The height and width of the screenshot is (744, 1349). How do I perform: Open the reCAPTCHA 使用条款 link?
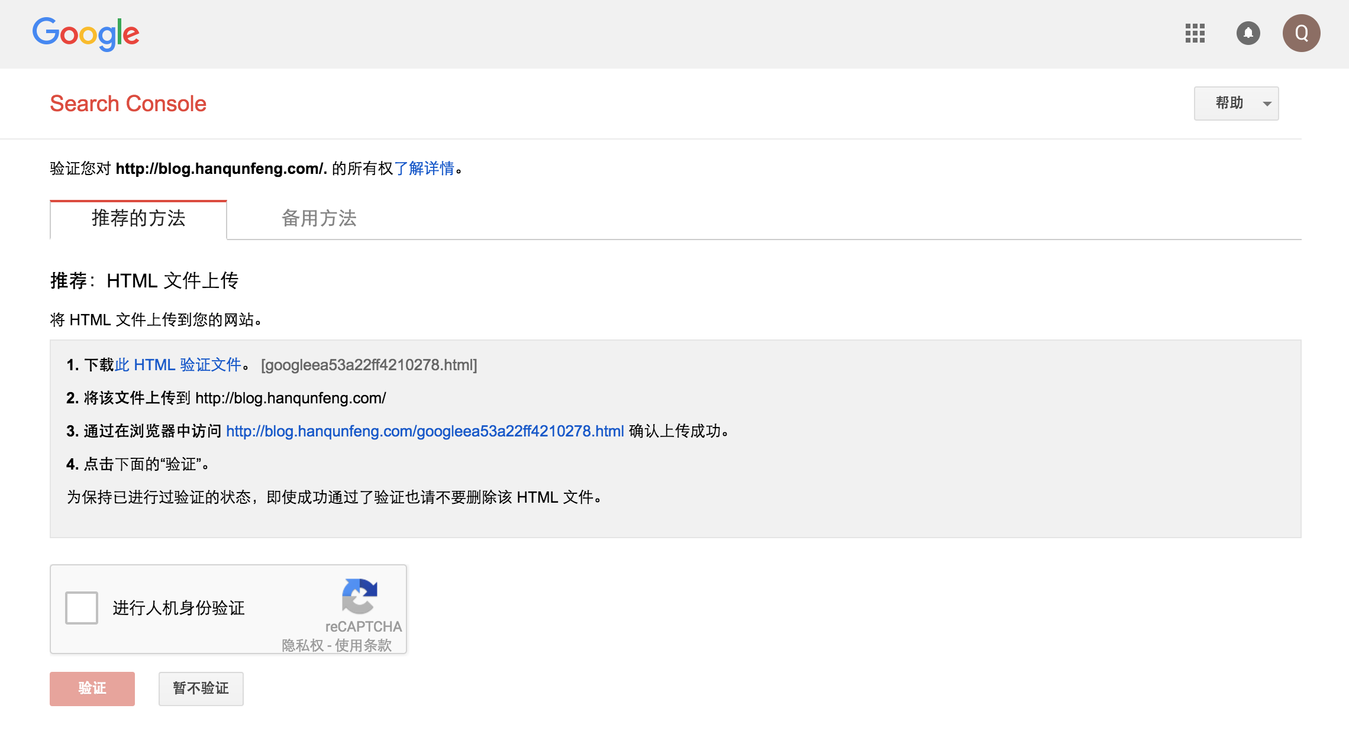[x=363, y=645]
